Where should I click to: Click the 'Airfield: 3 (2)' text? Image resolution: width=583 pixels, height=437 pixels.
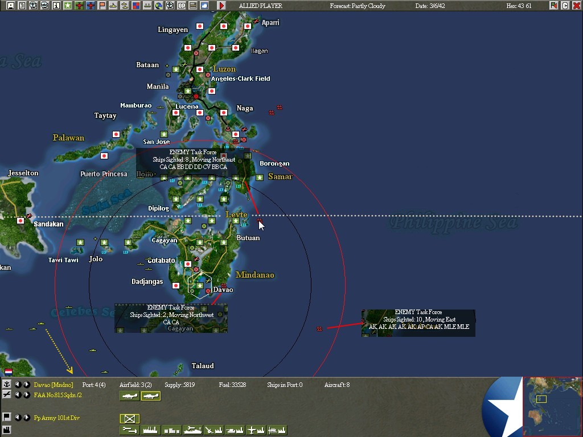(x=136, y=385)
